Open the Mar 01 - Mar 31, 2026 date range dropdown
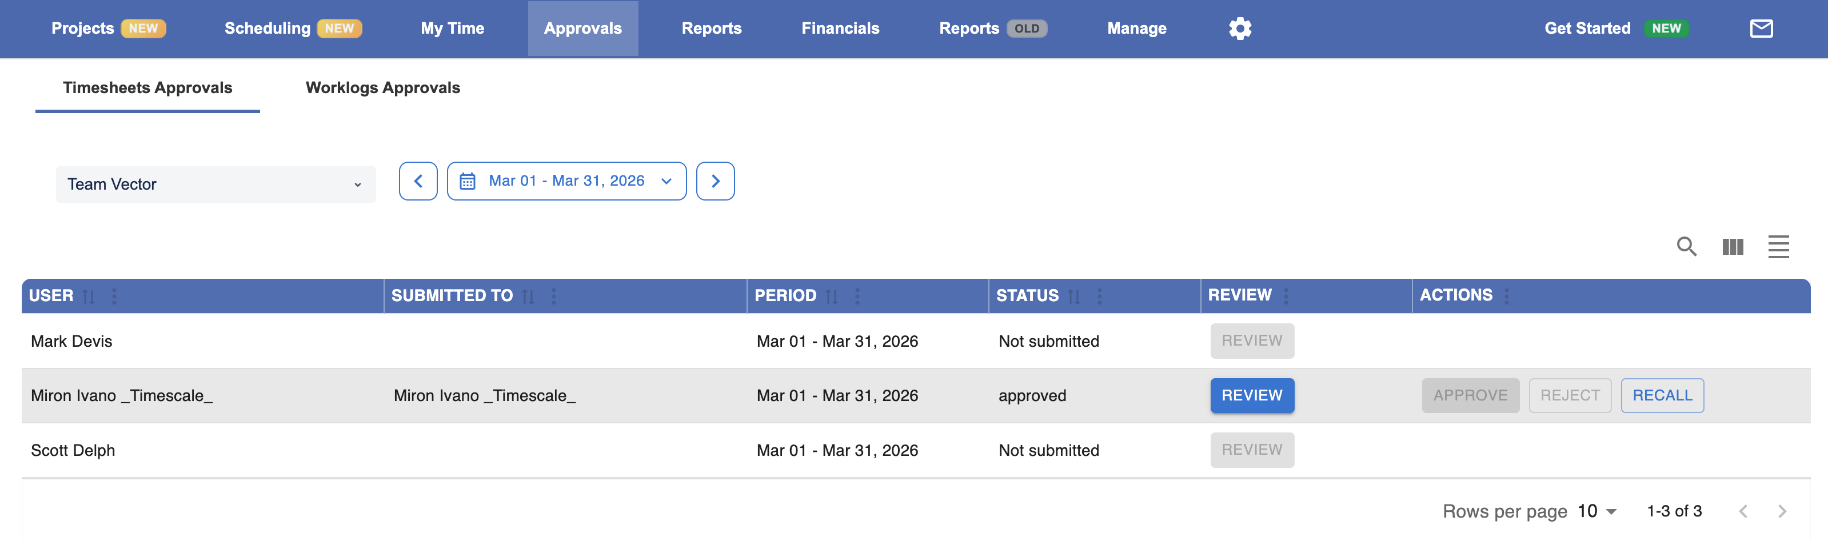Screen dimensions: 1828x545 (x=567, y=181)
